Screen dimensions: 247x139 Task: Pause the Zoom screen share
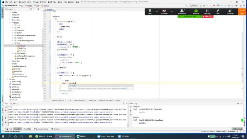207,12
